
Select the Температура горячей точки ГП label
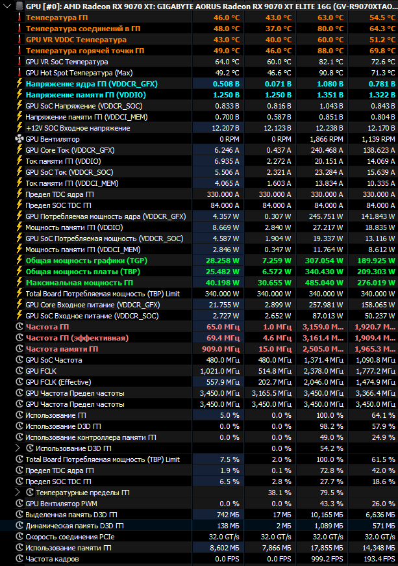[84, 51]
